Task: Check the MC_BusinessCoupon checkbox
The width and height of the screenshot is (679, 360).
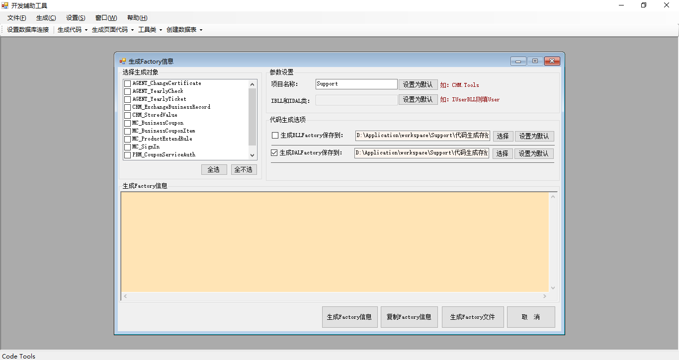Action: coord(128,123)
